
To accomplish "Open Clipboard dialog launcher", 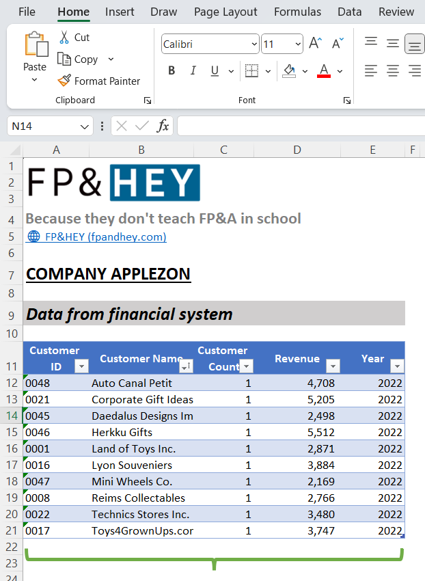I will [148, 100].
